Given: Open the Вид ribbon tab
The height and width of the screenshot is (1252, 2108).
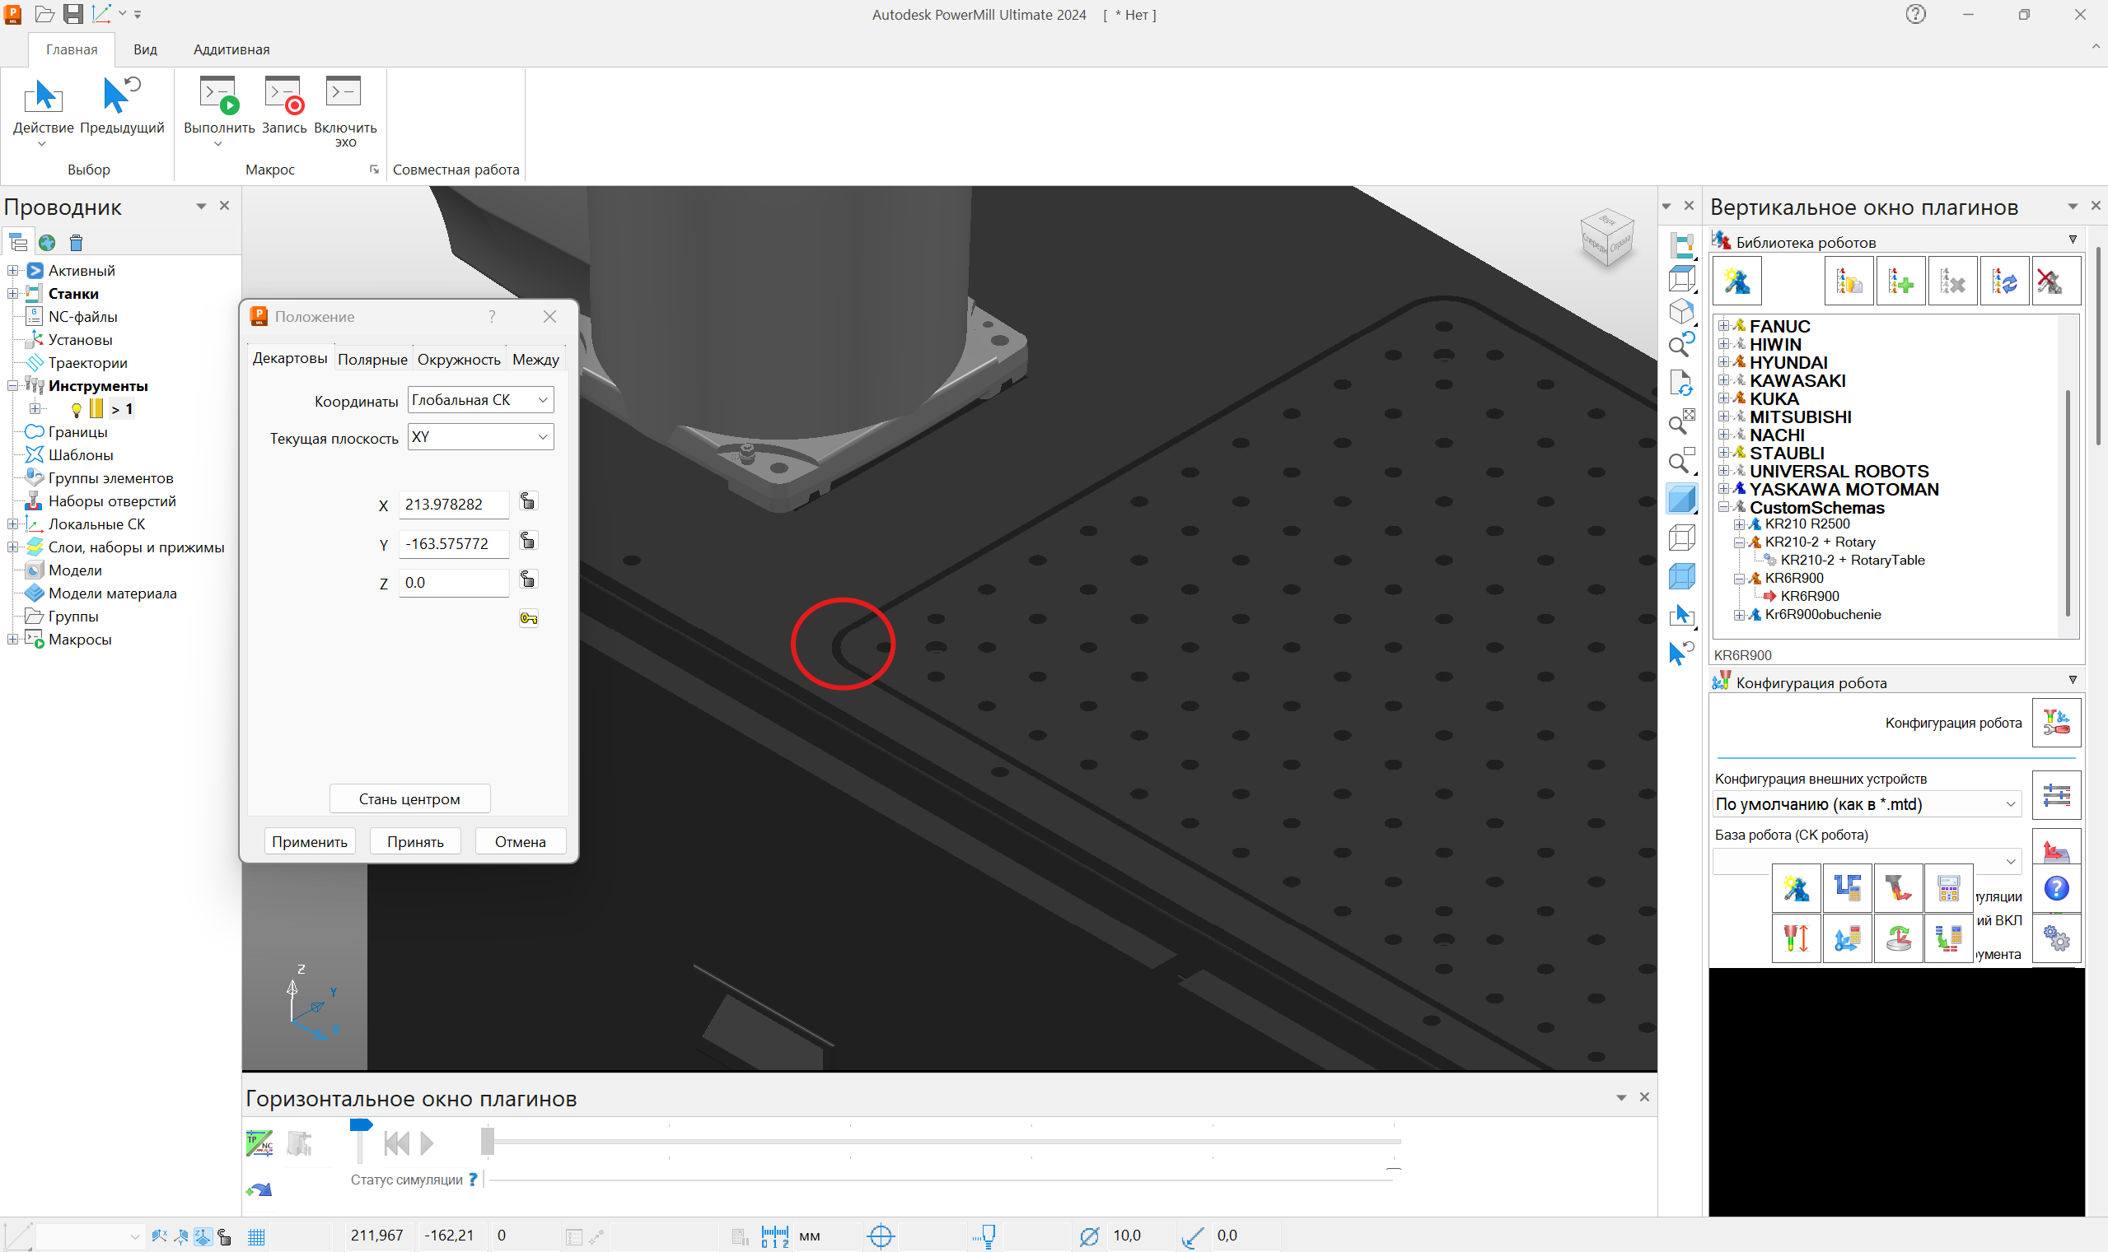Looking at the screenshot, I should 145,49.
